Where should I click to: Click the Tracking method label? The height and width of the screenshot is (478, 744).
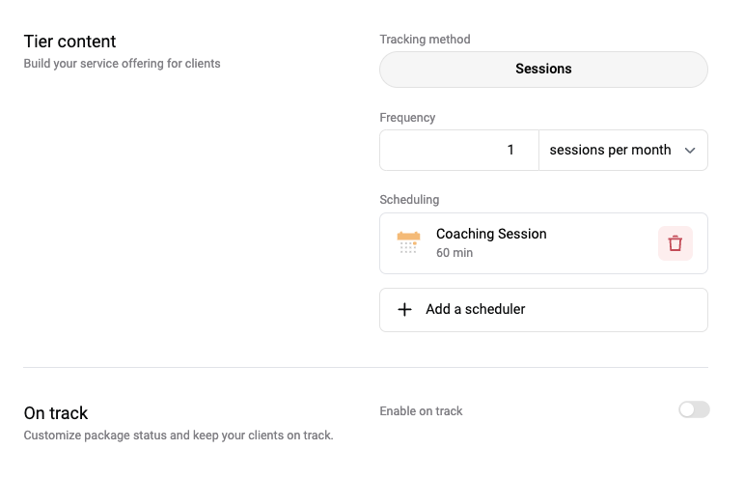coord(425,40)
